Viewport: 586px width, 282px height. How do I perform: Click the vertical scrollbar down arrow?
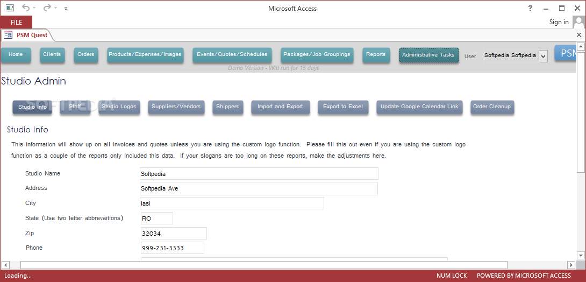coord(581,256)
